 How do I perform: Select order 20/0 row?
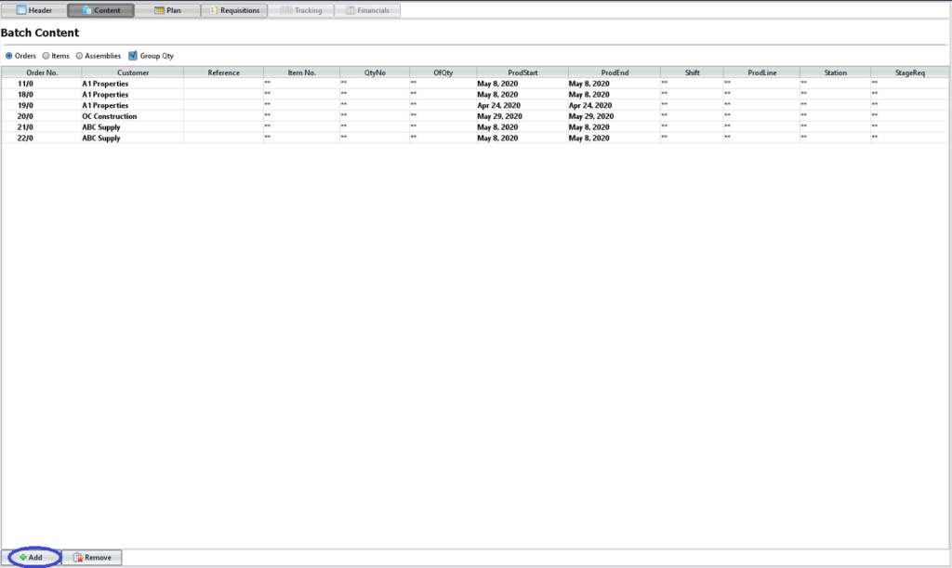pos(475,116)
